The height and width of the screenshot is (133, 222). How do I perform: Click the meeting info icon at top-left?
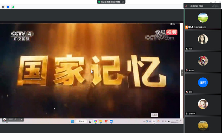3,7
